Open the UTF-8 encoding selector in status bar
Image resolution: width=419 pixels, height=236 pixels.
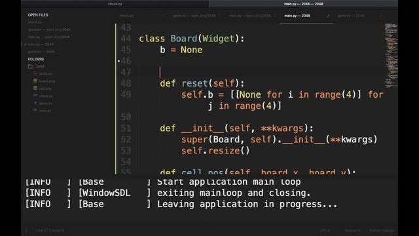325,230
